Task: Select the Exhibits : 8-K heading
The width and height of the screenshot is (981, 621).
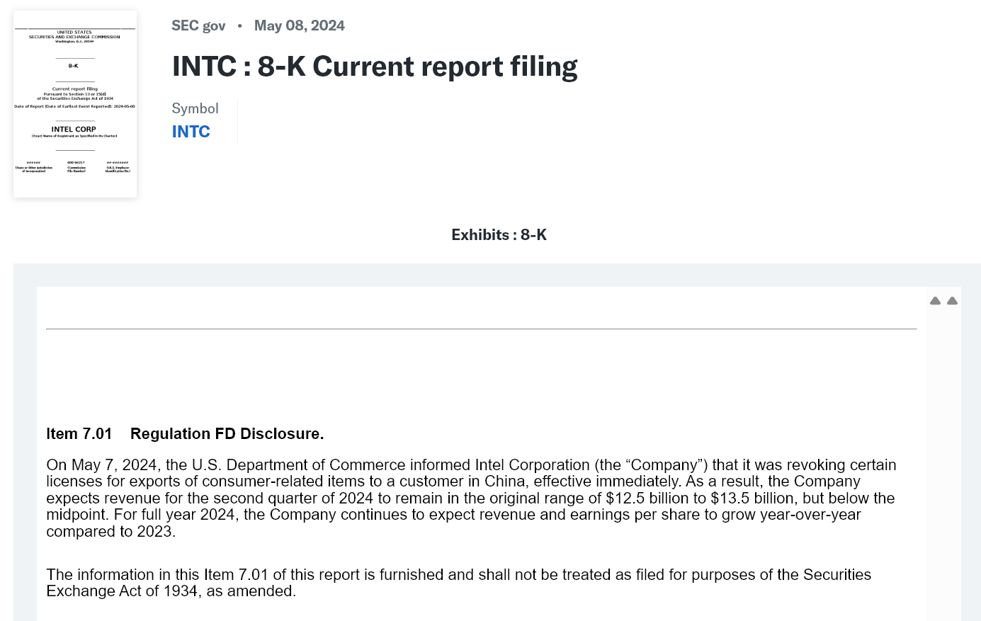Action: [x=499, y=235]
